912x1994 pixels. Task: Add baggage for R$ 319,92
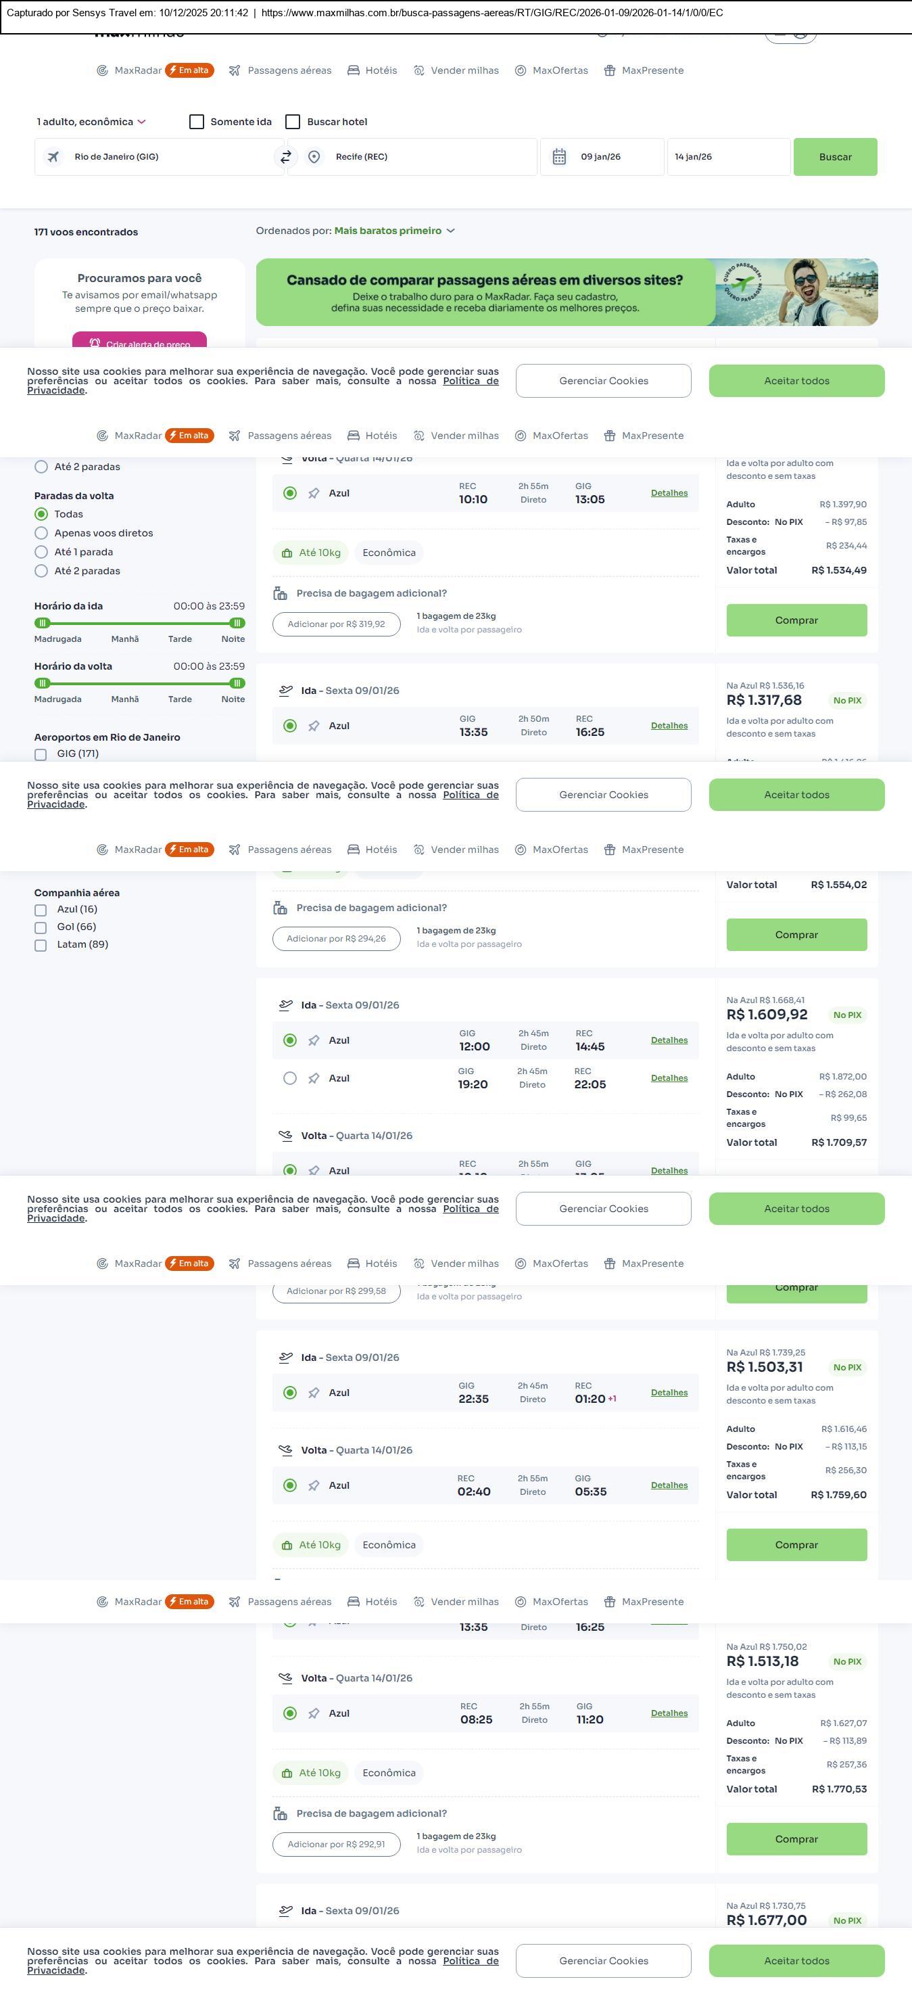tap(337, 624)
